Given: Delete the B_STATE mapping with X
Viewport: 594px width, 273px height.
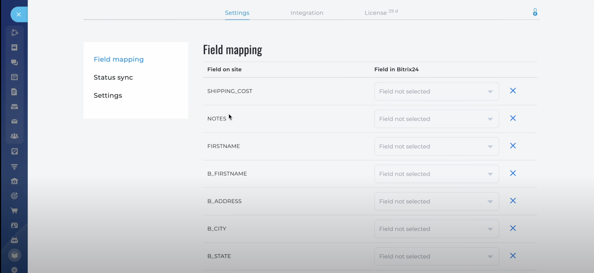Looking at the screenshot, I should tap(513, 256).
